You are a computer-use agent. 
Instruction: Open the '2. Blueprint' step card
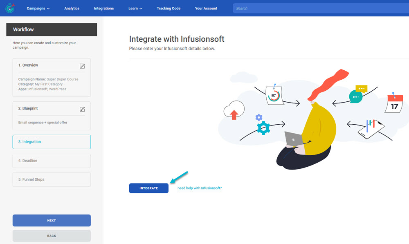(52, 116)
